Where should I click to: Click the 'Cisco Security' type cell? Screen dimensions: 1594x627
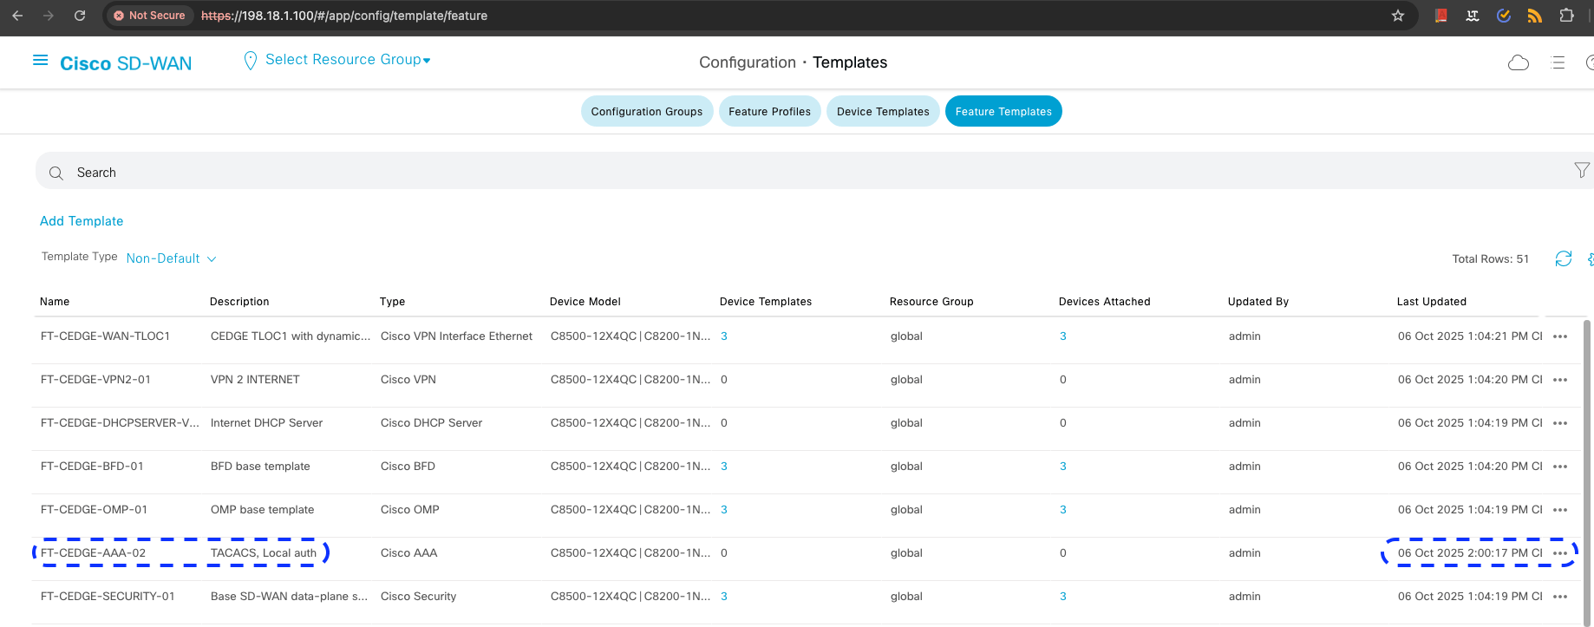pos(418,597)
